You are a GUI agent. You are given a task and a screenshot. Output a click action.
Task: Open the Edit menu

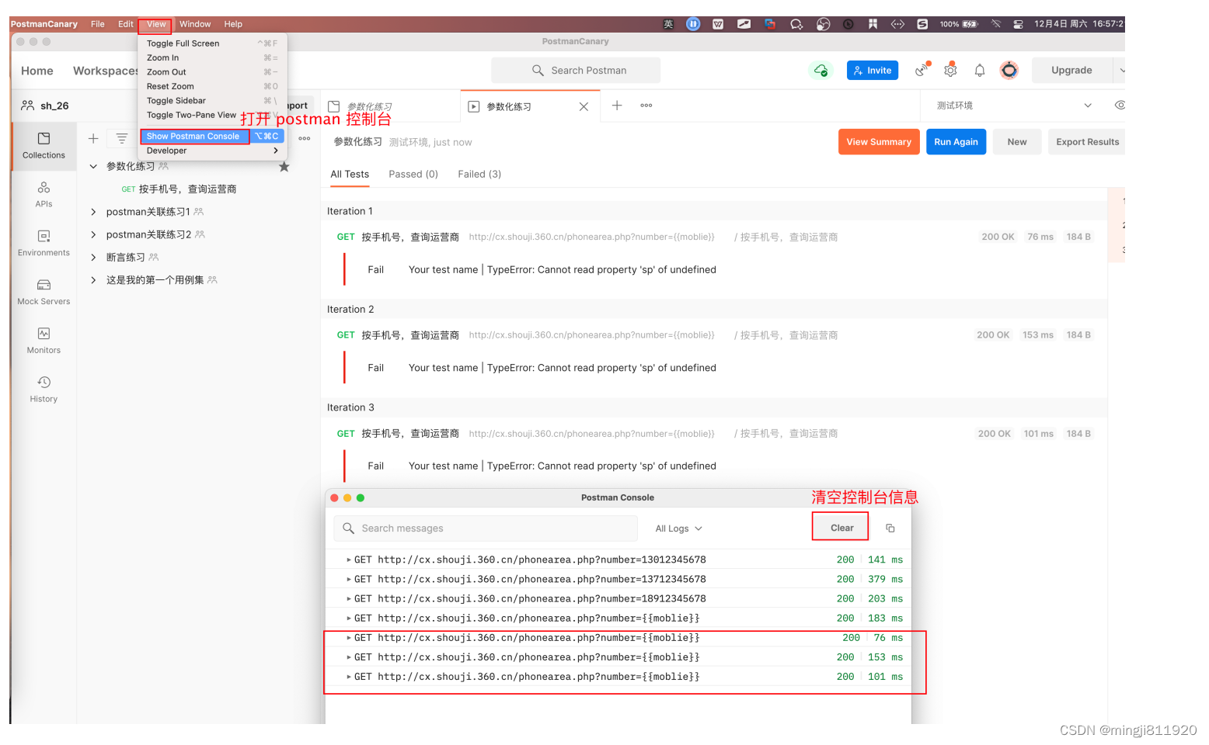tap(126, 24)
